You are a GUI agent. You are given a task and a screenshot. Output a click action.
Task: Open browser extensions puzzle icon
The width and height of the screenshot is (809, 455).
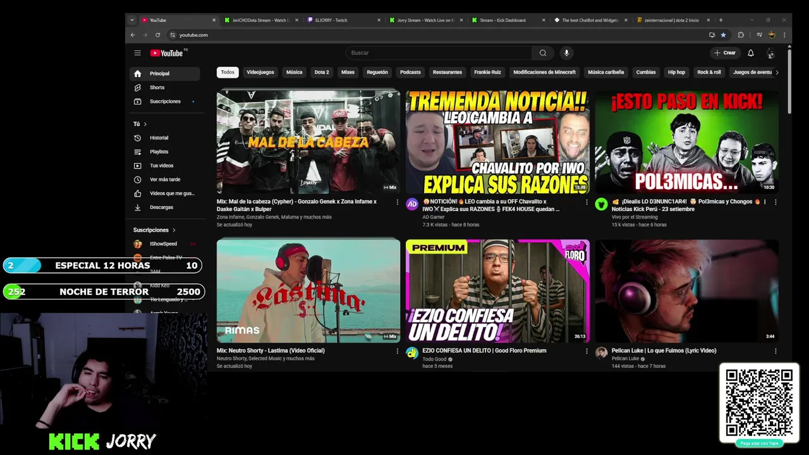click(x=741, y=35)
